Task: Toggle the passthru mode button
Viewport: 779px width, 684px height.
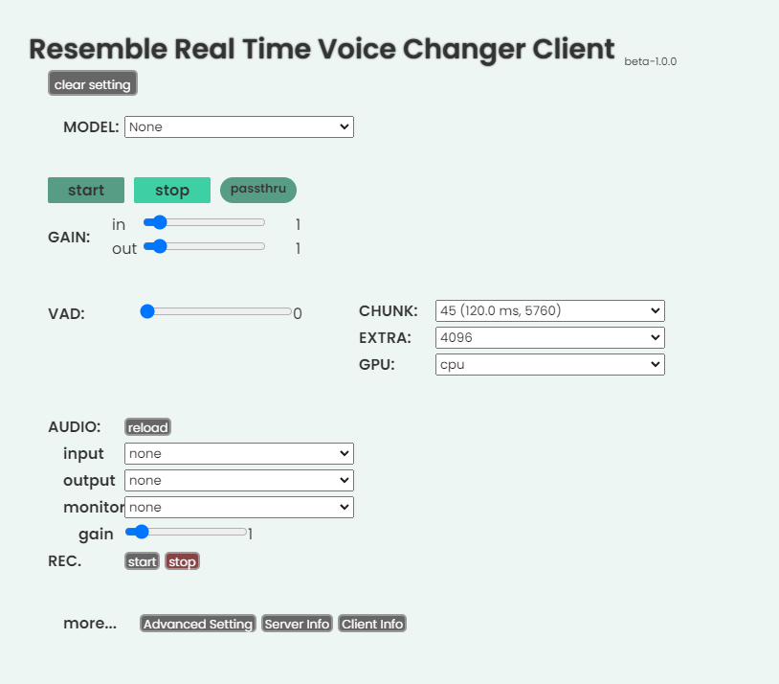Action: coord(258,189)
